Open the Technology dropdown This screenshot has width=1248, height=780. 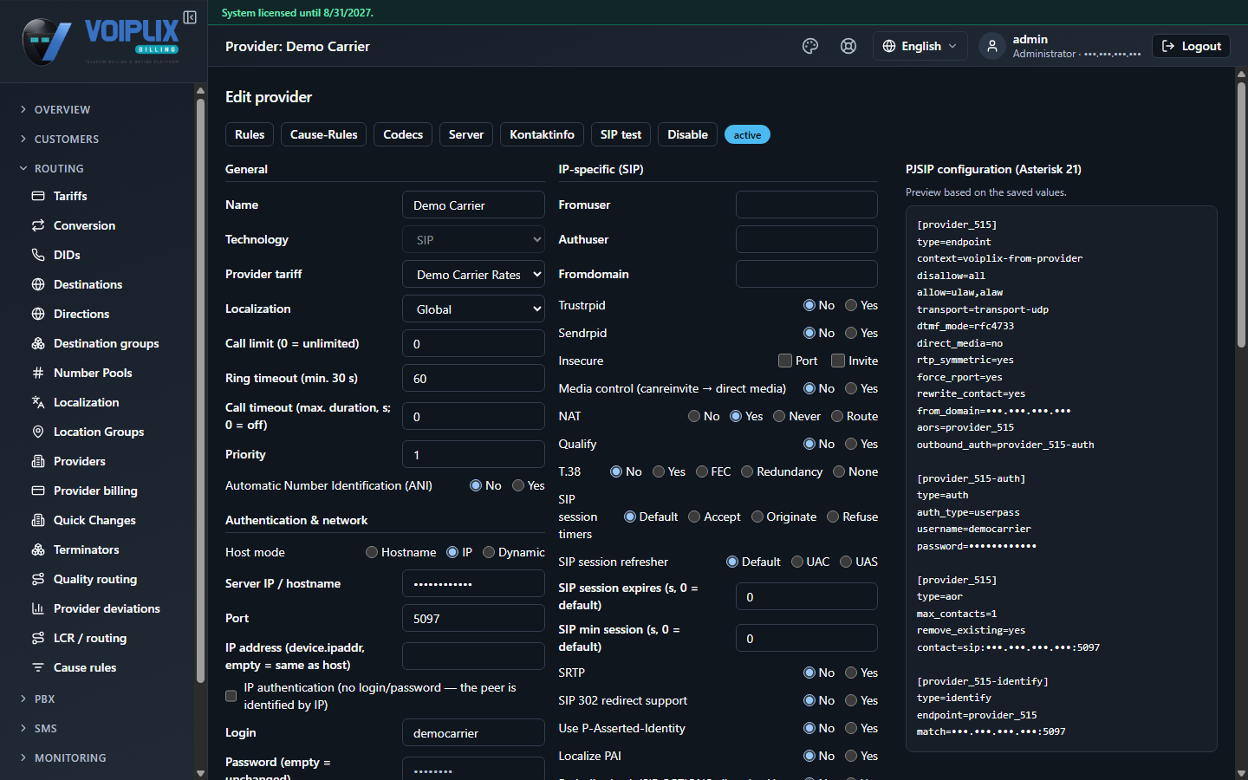tap(473, 239)
